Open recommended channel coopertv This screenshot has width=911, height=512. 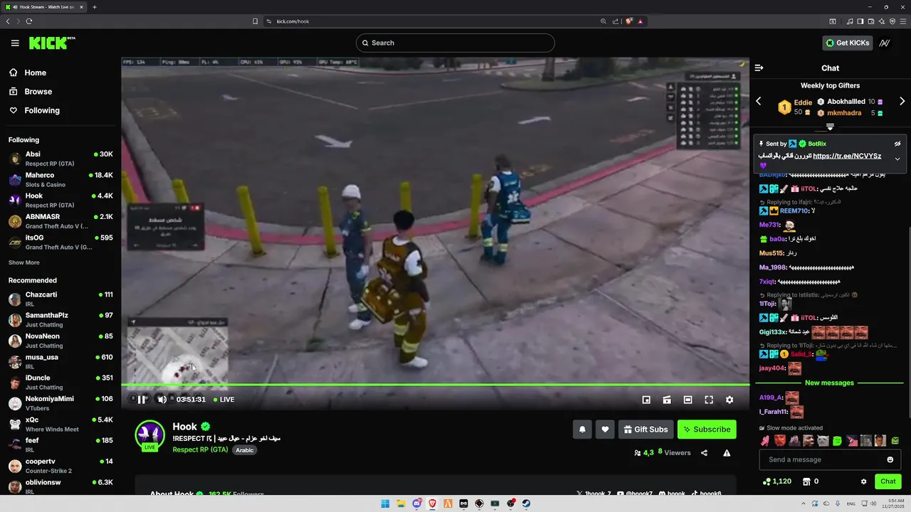pyautogui.click(x=60, y=466)
